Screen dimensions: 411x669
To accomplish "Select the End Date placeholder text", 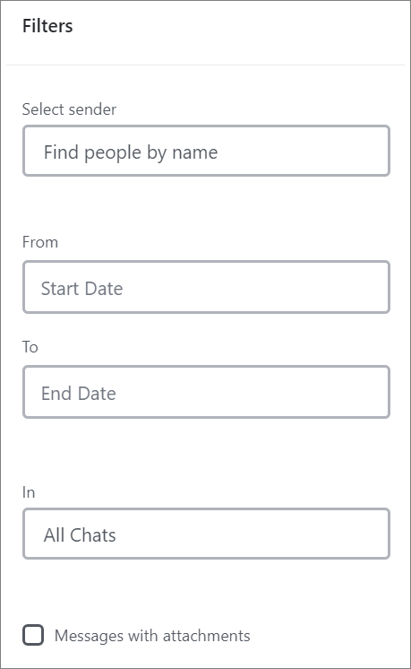I will (79, 394).
